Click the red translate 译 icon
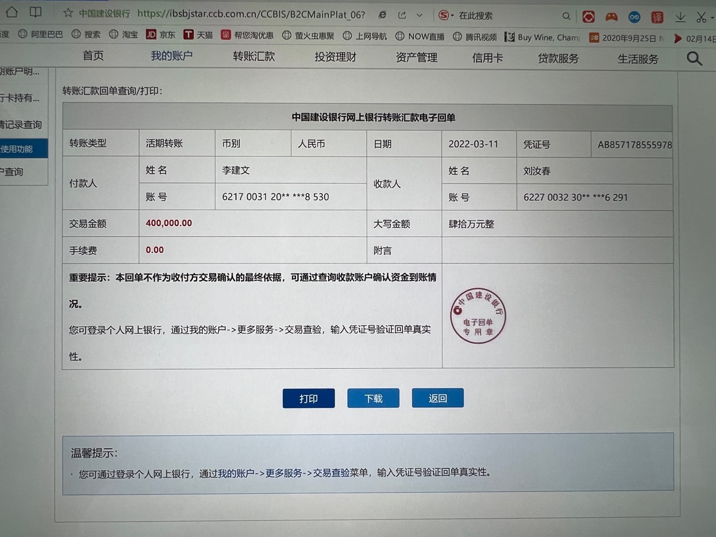The width and height of the screenshot is (716, 537). (x=657, y=18)
